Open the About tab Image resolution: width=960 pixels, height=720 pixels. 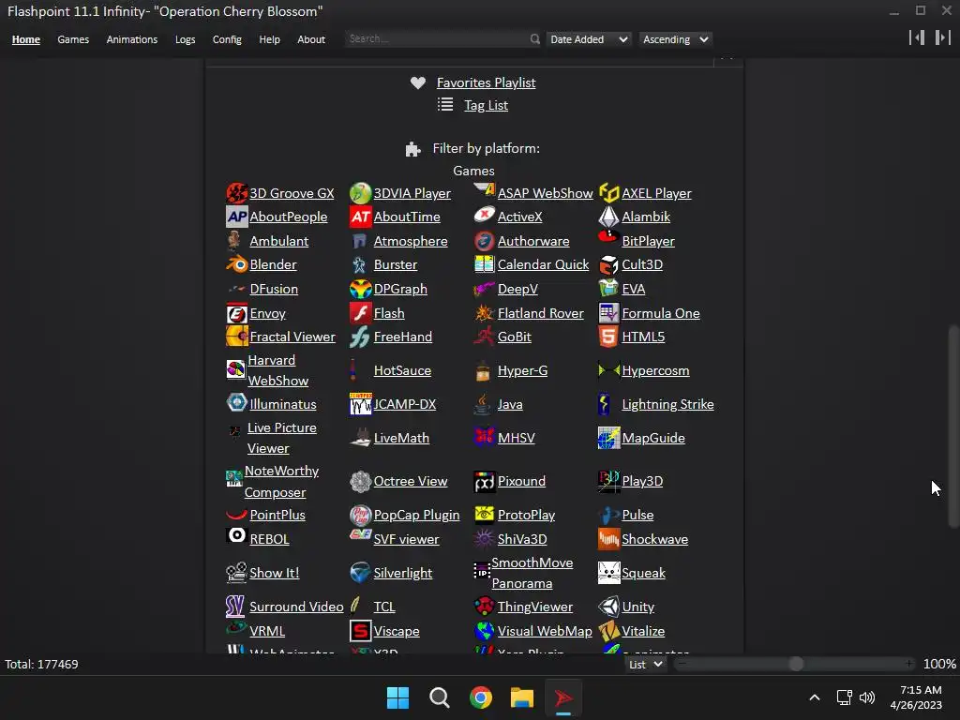(x=311, y=39)
